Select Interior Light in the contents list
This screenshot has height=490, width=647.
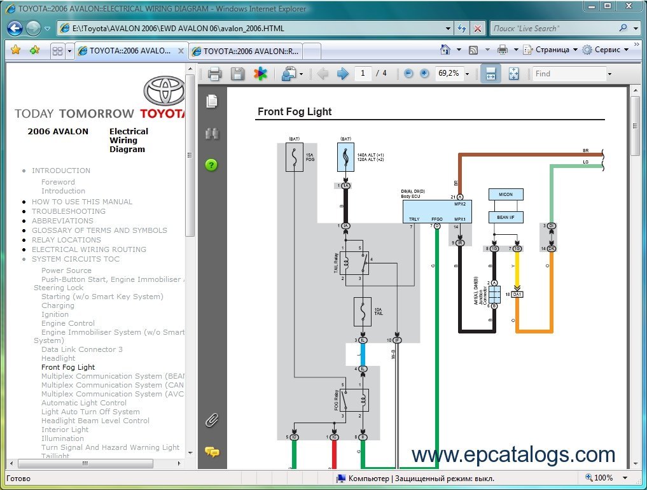point(65,430)
